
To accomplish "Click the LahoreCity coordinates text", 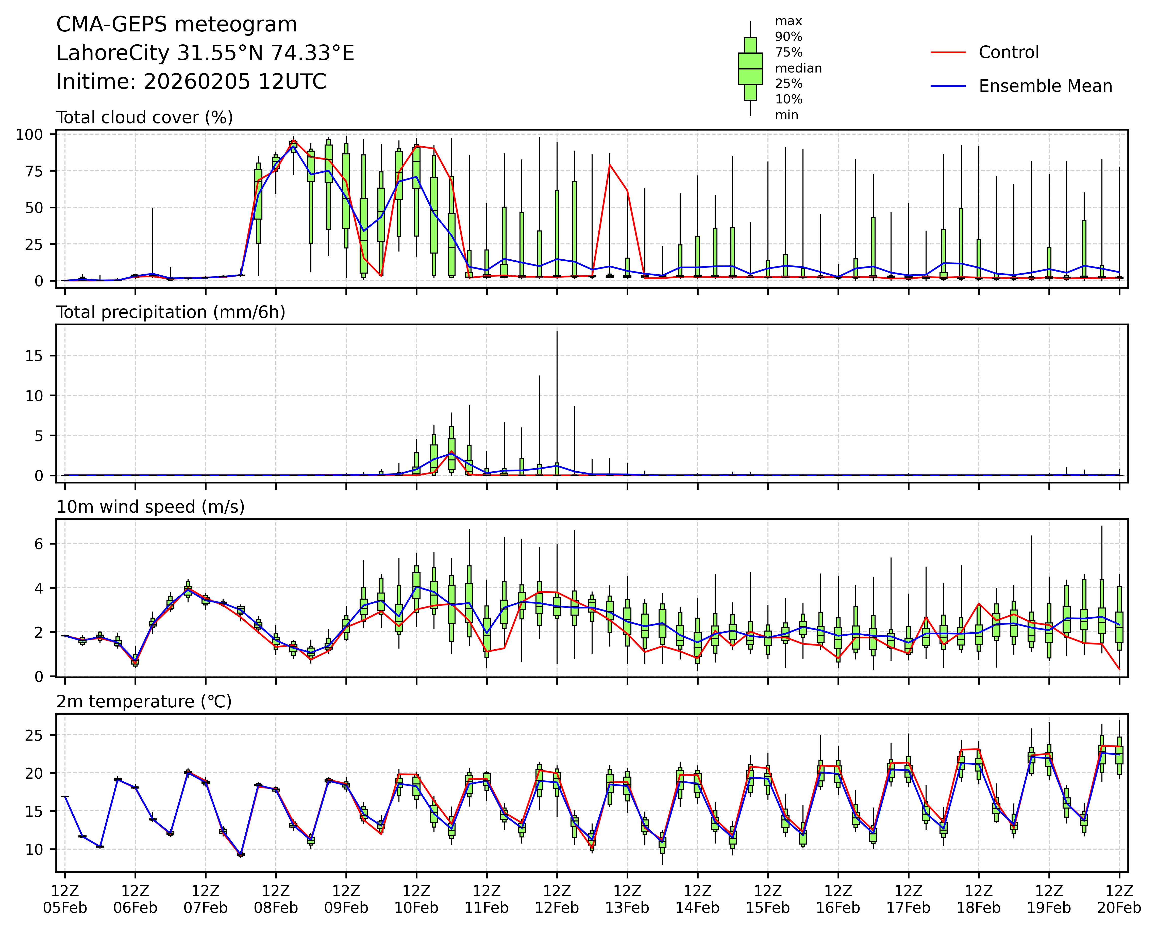I will tap(205, 53).
